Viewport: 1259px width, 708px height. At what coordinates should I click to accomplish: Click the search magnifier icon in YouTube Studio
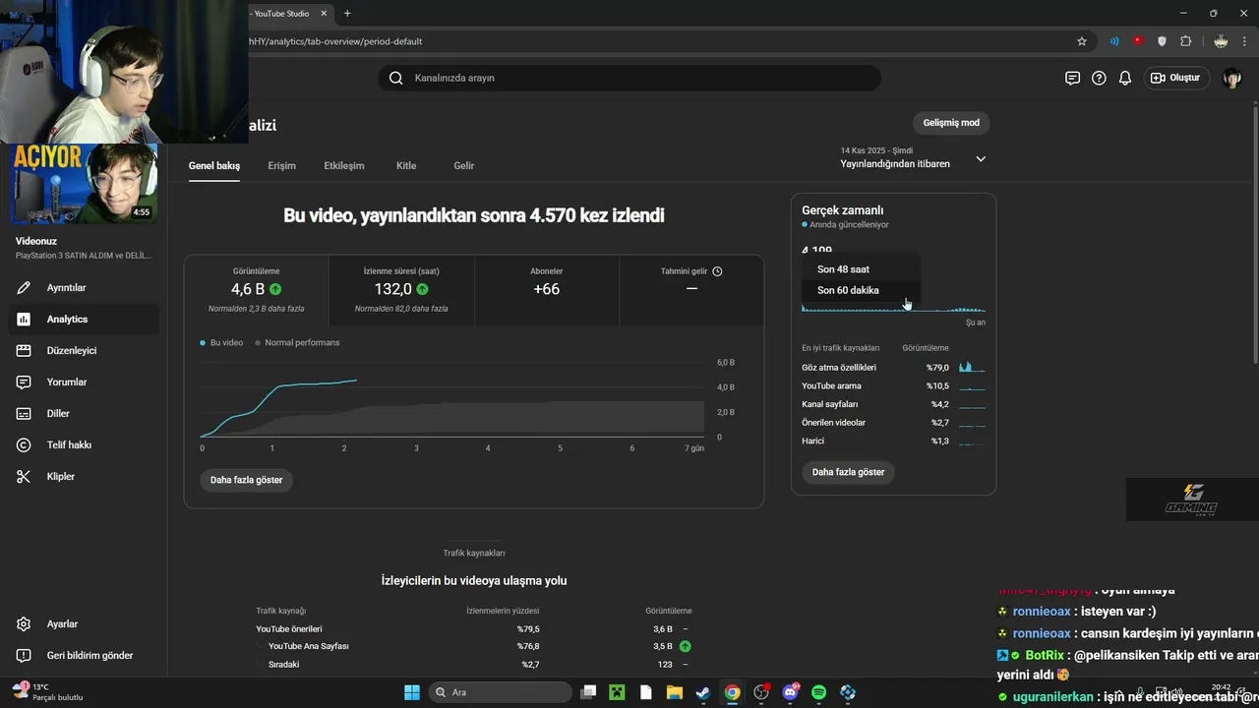click(x=395, y=78)
